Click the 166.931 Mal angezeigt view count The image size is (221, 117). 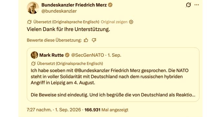point(106,110)
